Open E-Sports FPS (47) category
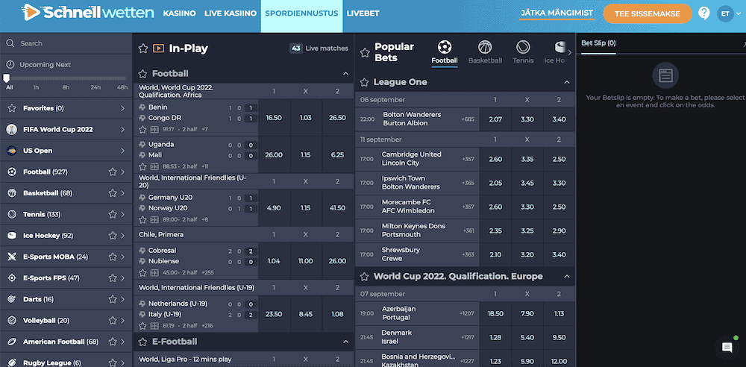746x367 pixels. click(66, 278)
